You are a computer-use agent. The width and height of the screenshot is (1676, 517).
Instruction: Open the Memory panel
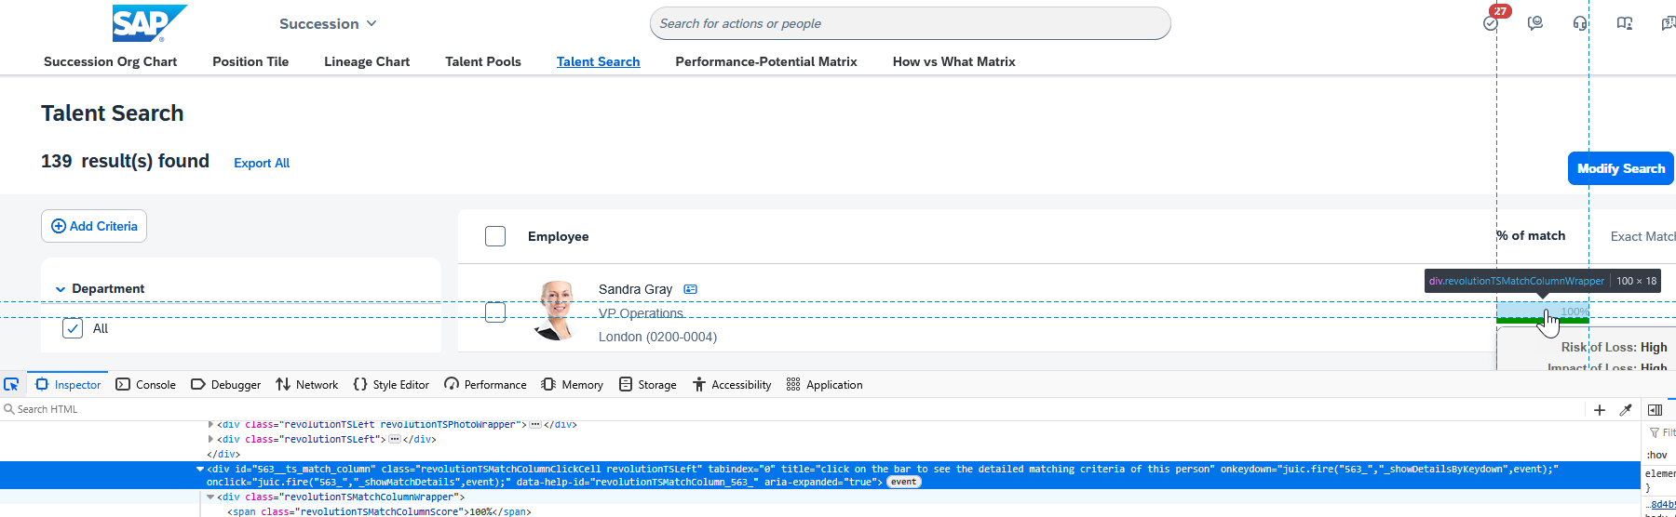[573, 384]
